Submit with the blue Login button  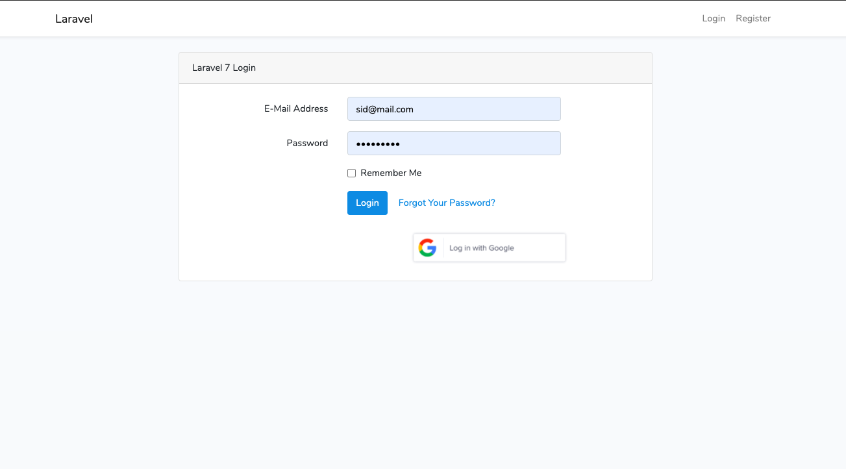coord(367,203)
